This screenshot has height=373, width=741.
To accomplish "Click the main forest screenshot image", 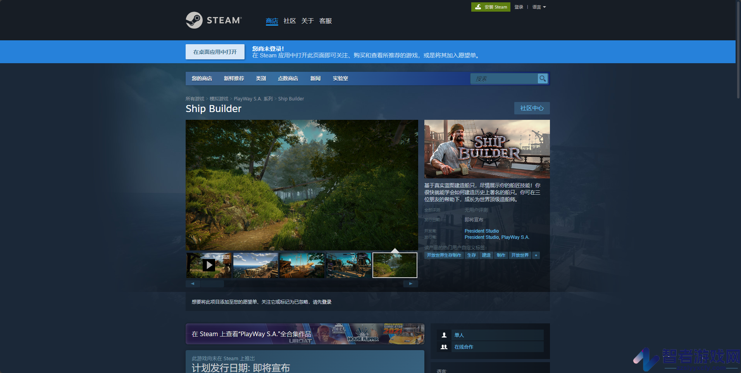I will tap(302, 185).
